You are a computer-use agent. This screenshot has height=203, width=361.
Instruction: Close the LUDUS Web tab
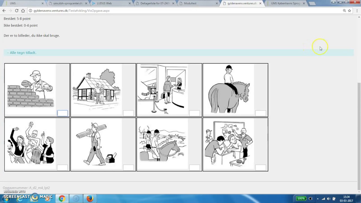click(x=130, y=3)
